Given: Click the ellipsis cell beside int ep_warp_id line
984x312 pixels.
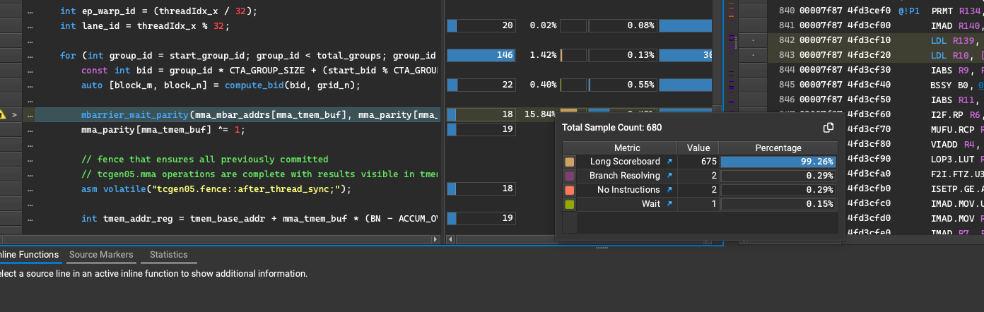Looking at the screenshot, I should (30, 11).
